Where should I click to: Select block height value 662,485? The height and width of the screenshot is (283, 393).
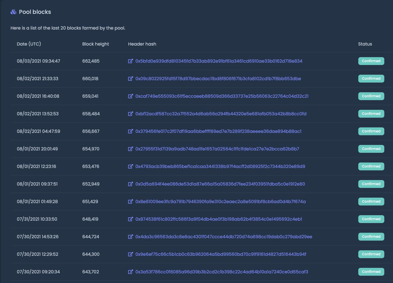pyautogui.click(x=91, y=61)
